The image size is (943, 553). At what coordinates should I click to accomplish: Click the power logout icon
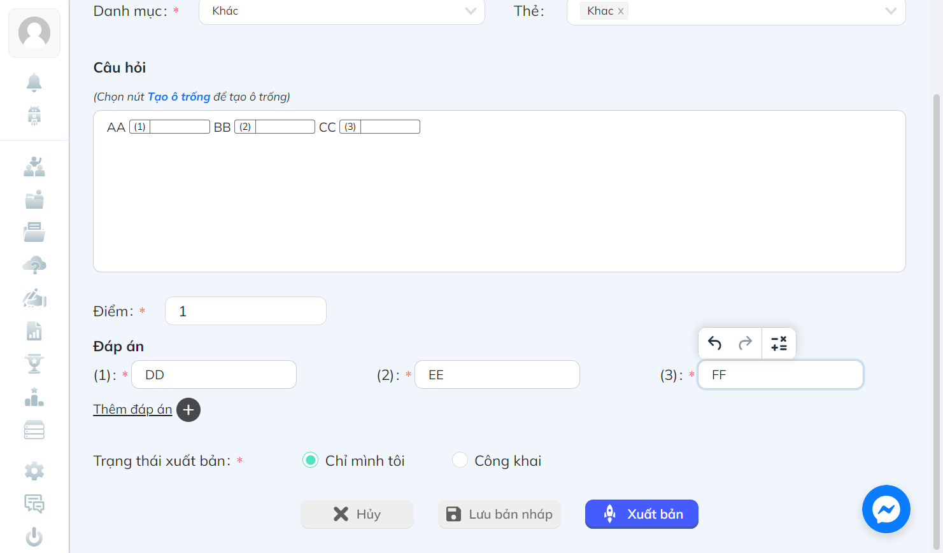click(34, 537)
